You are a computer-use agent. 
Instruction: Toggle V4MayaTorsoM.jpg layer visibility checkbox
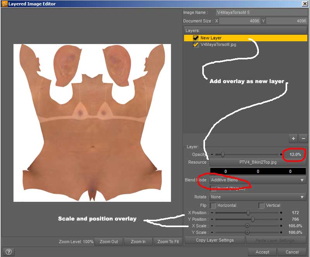pos(196,45)
